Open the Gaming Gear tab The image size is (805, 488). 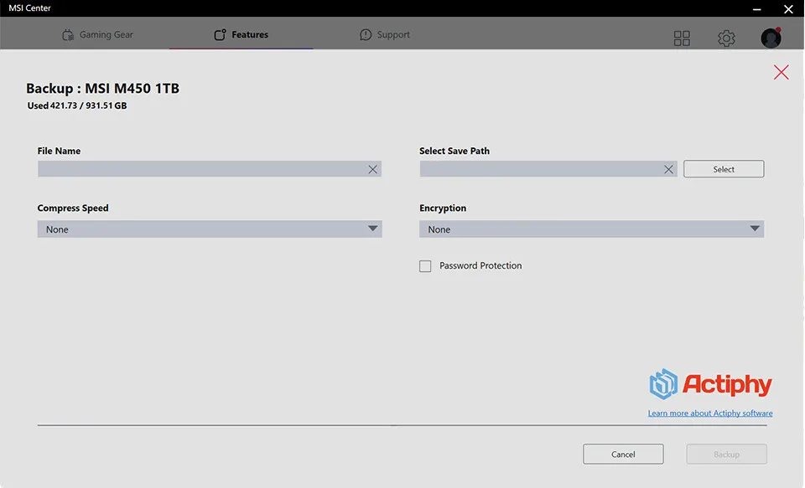point(97,34)
